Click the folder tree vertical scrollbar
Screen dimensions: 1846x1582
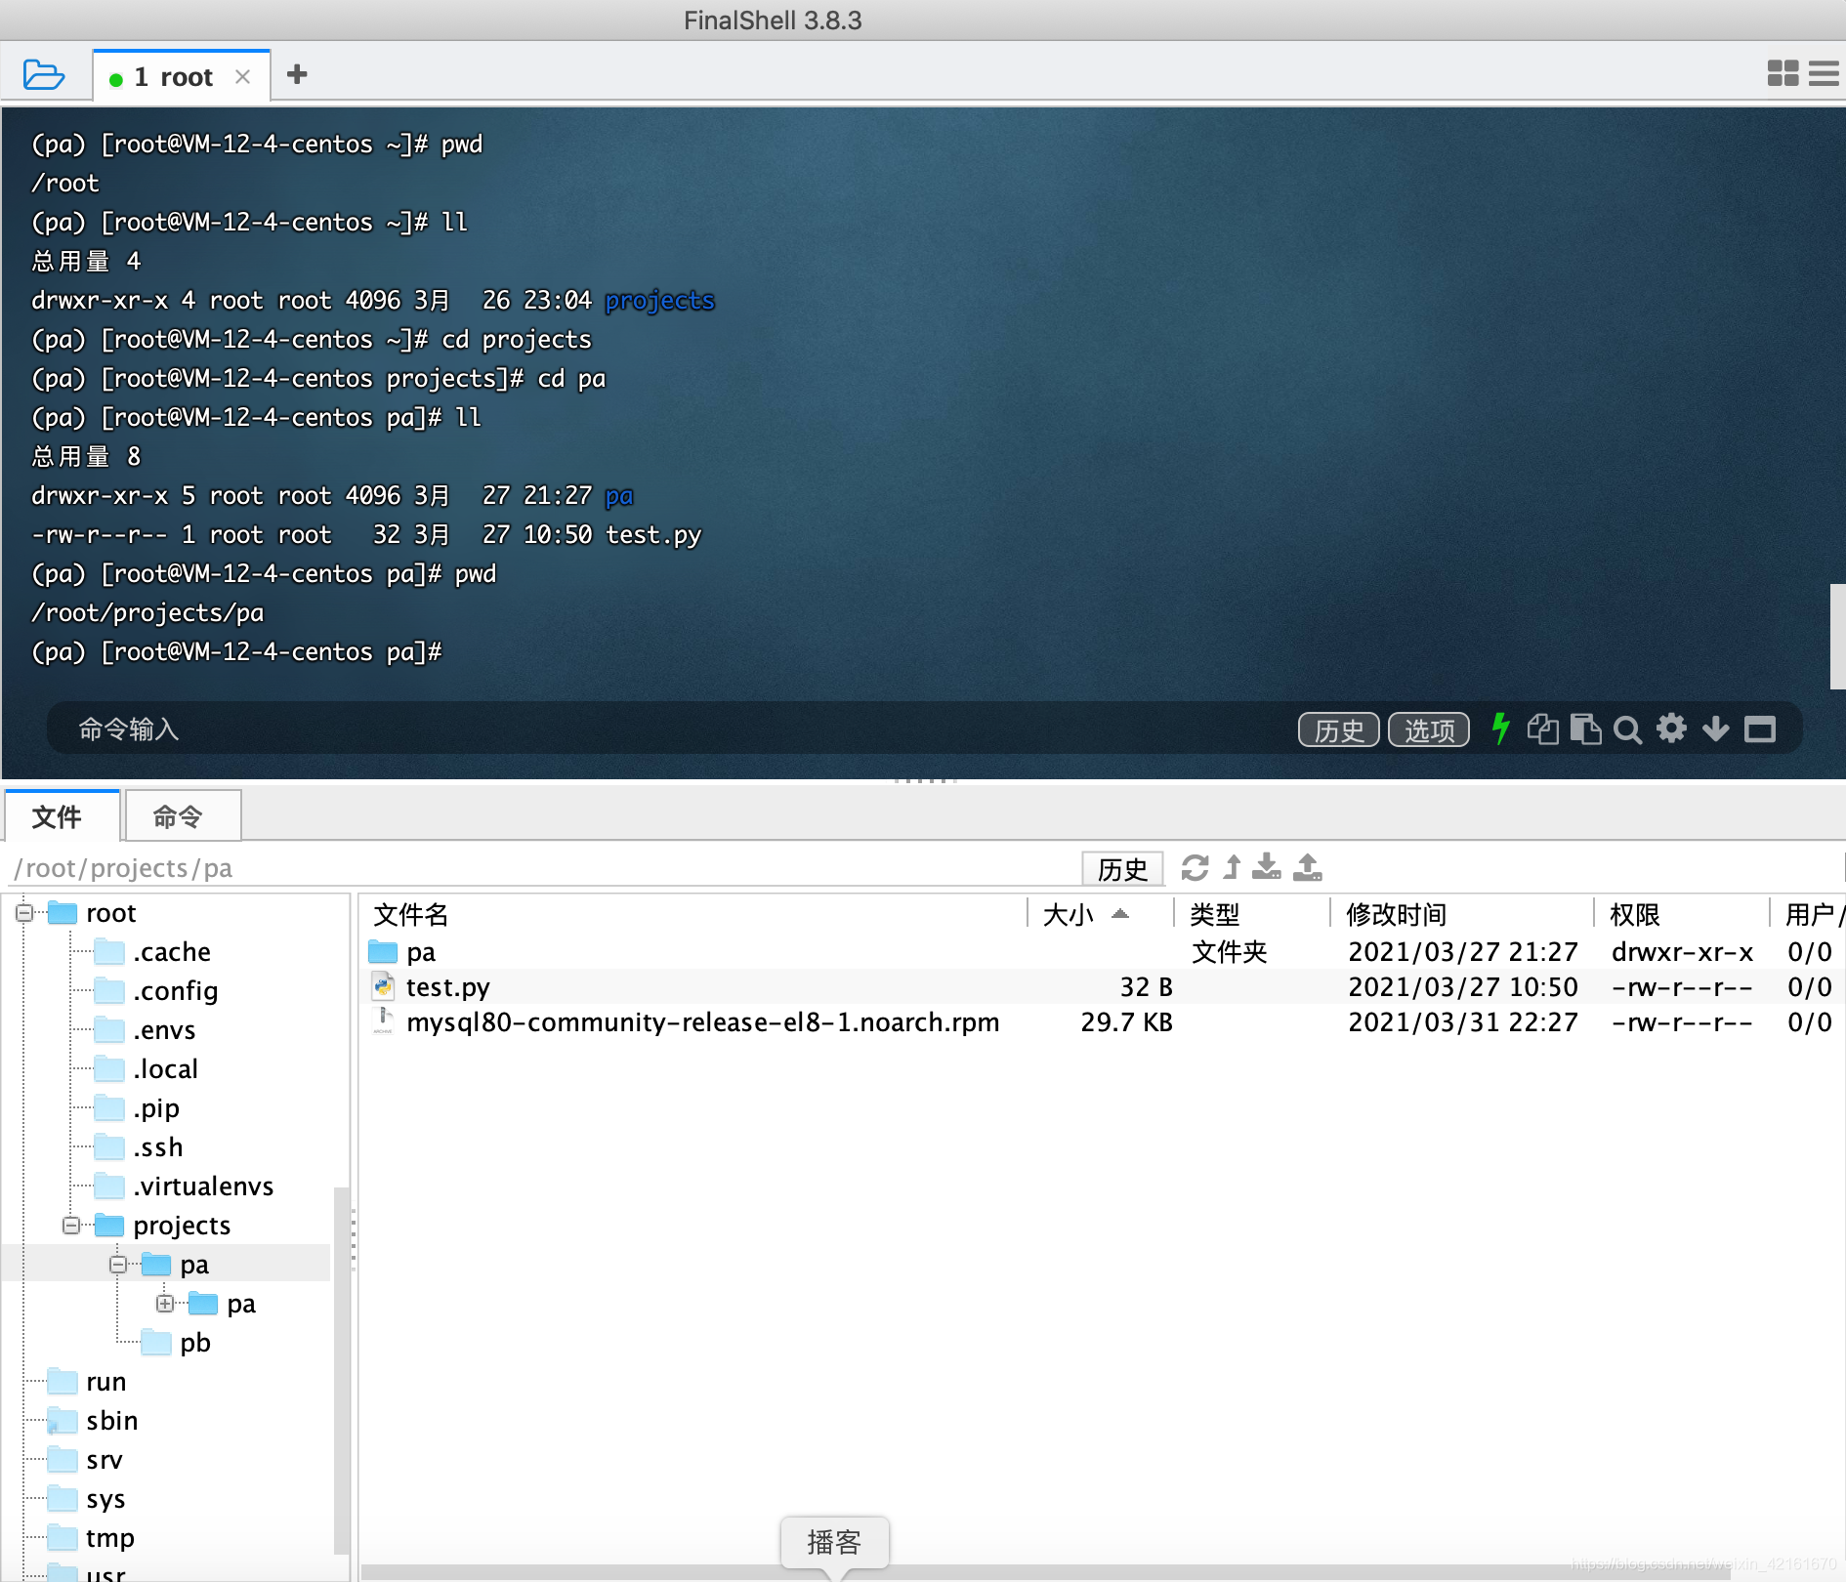tap(340, 1369)
